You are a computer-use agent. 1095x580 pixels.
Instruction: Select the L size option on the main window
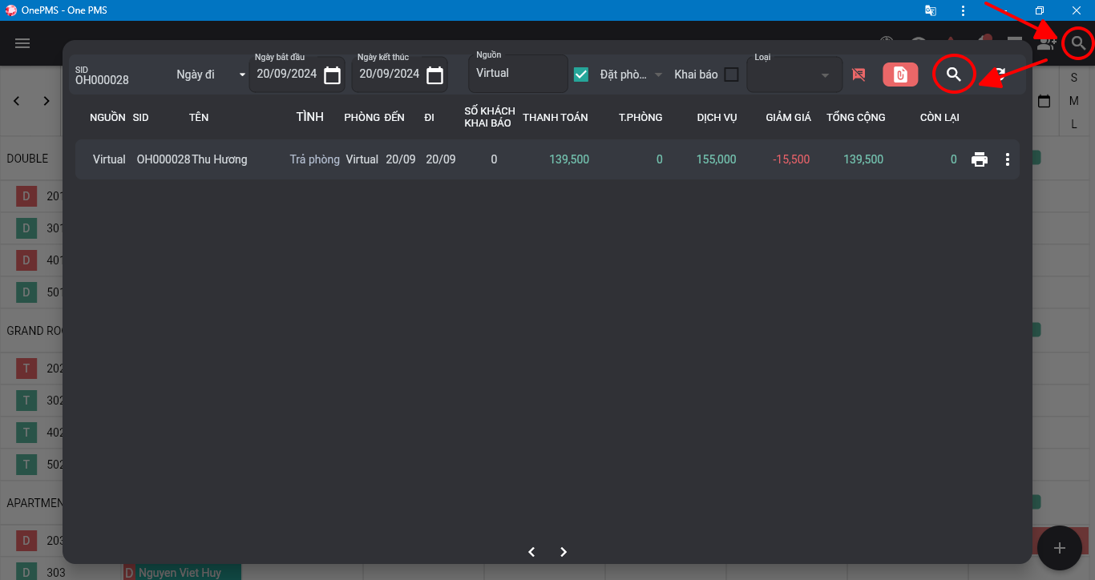click(1074, 124)
